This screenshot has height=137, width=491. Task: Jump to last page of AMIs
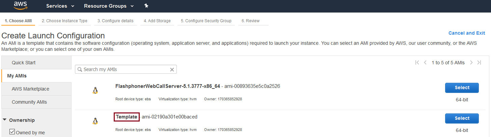pos(479,63)
